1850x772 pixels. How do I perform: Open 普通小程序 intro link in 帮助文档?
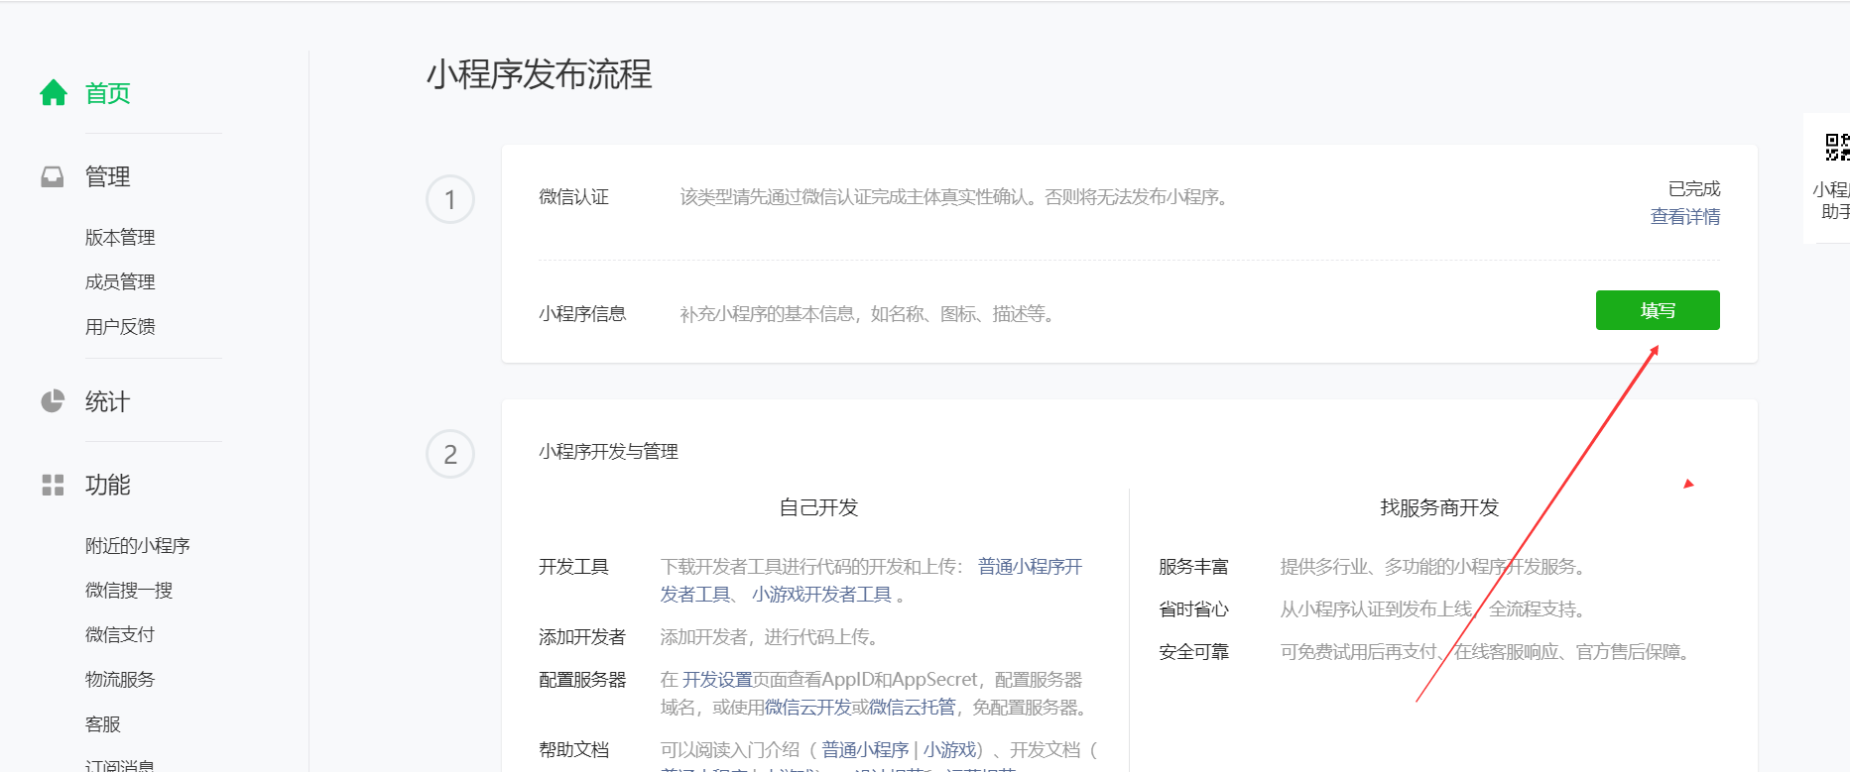point(865,749)
